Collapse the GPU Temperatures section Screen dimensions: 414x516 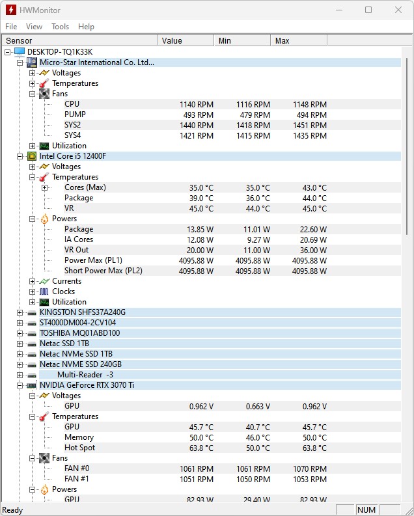[32, 416]
